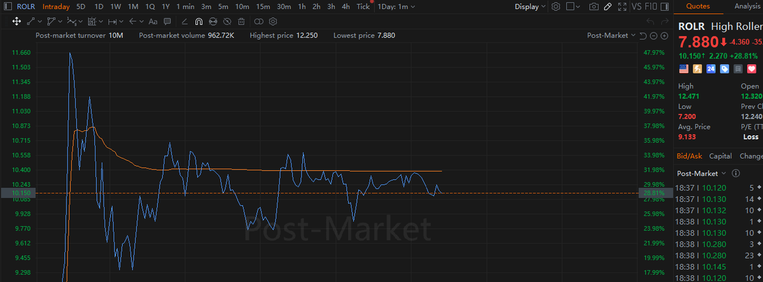Open drawing toolbar settings gear
The height and width of the screenshot is (282, 763).
point(273,22)
